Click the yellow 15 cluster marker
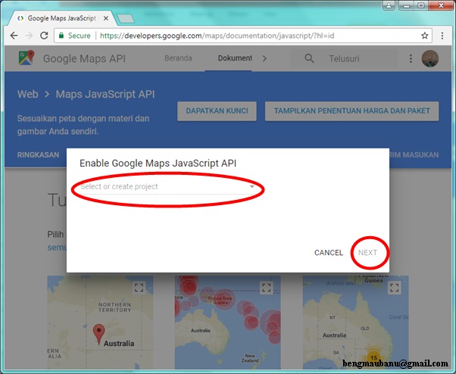This screenshot has width=456, height=374. 374,357
